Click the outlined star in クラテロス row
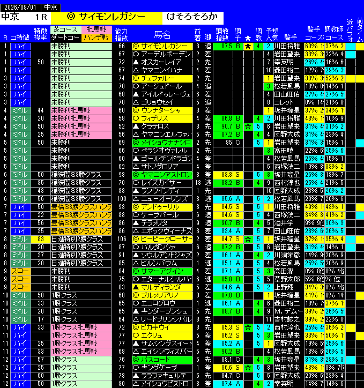 click(x=248, y=126)
